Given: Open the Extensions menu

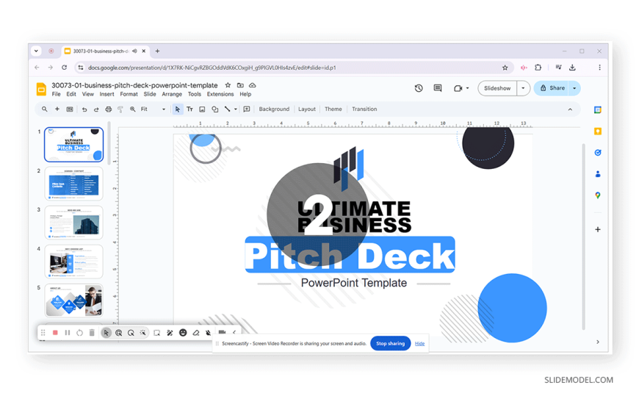Looking at the screenshot, I should click(220, 94).
